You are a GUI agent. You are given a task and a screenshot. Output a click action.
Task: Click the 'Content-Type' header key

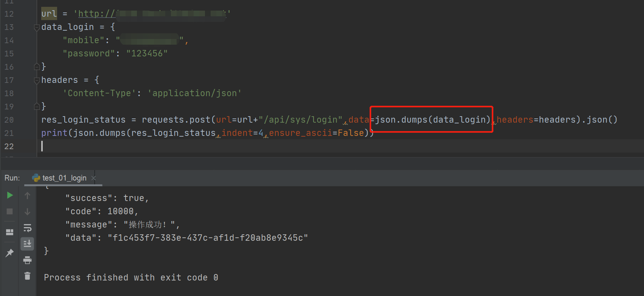pos(99,93)
